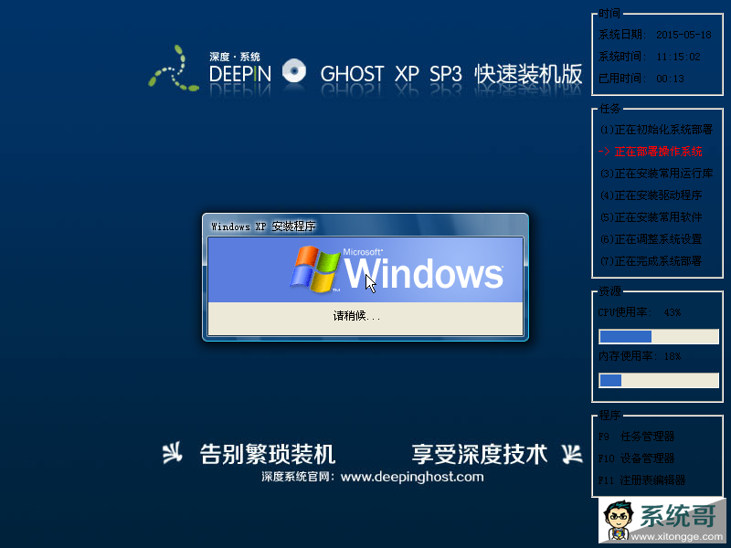The height and width of the screenshot is (548, 731).
Task: Open F11 注册表编辑器 registry editor
Action: 641,480
